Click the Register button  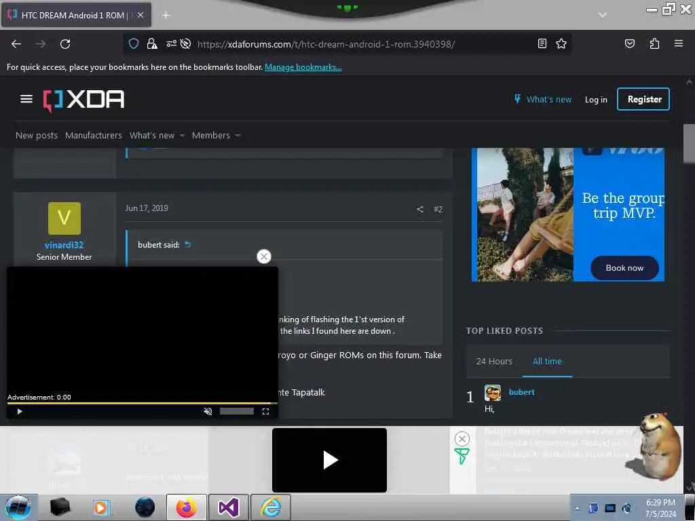click(x=643, y=99)
